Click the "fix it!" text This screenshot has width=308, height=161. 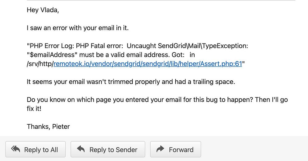tap(34, 109)
